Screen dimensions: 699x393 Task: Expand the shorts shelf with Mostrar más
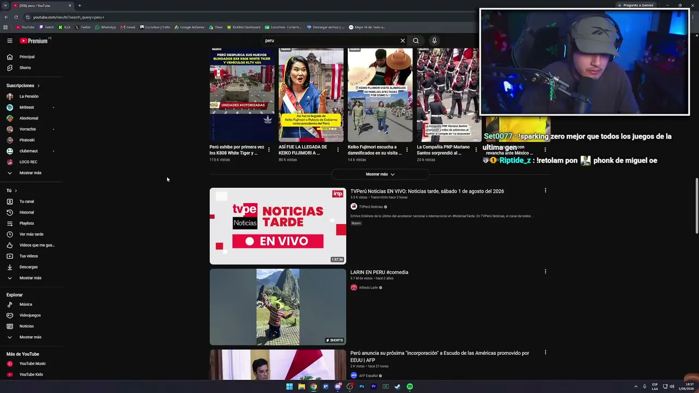(x=380, y=174)
